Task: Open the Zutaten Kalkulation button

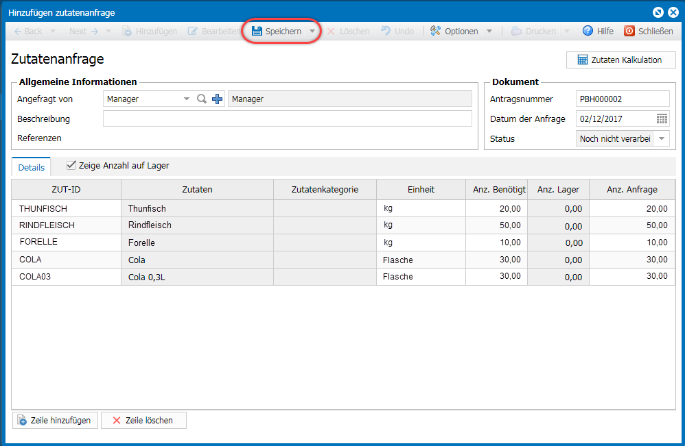Action: [620, 60]
